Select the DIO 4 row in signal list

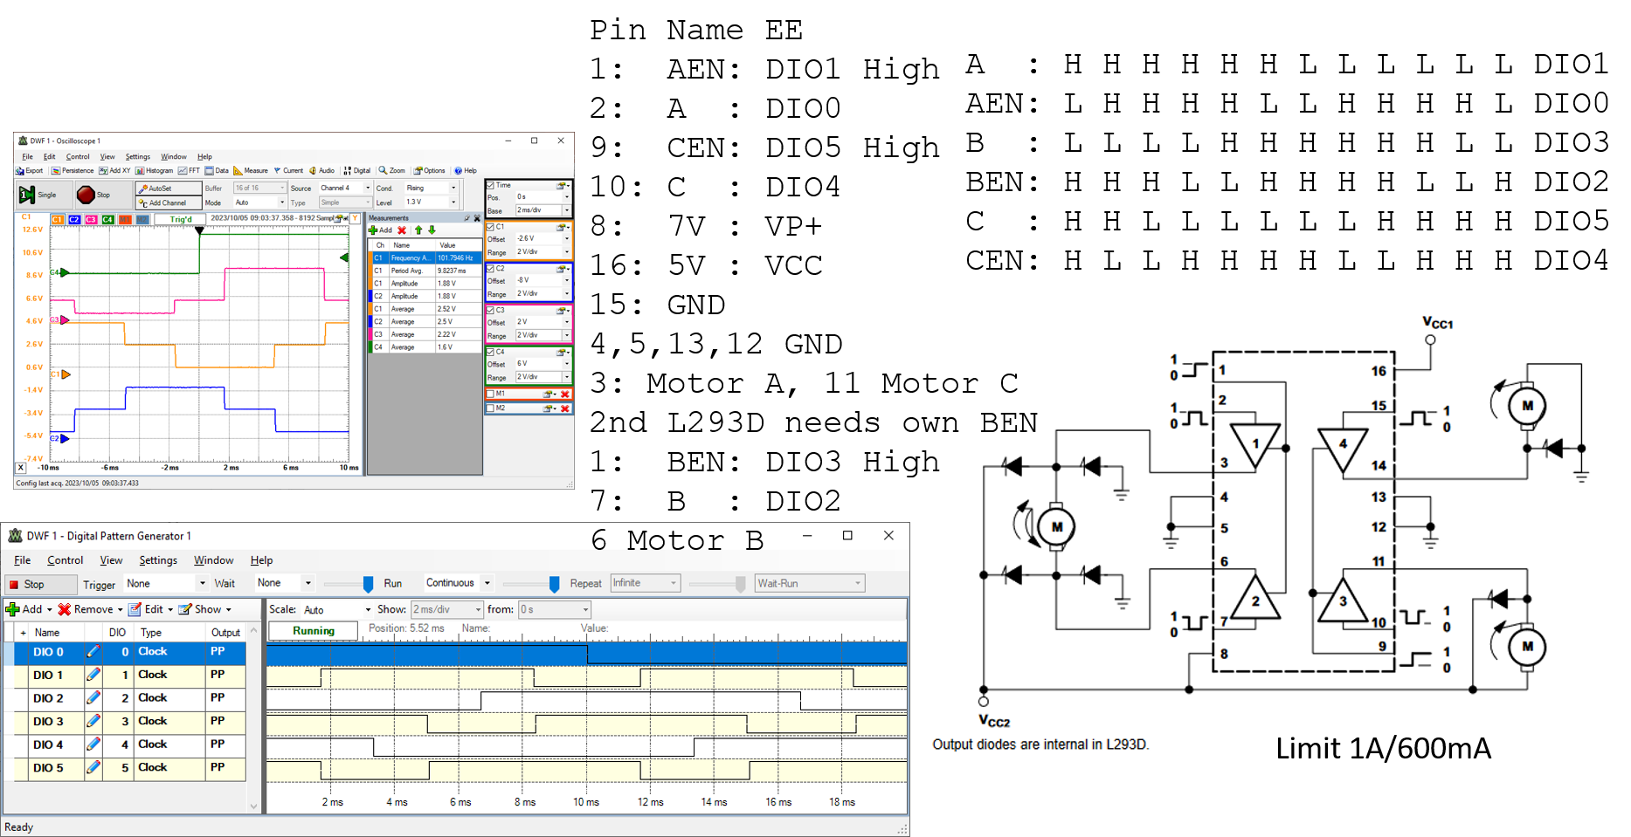point(48,744)
